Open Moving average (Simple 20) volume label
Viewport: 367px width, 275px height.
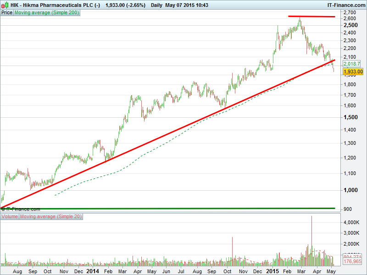(x=51, y=216)
